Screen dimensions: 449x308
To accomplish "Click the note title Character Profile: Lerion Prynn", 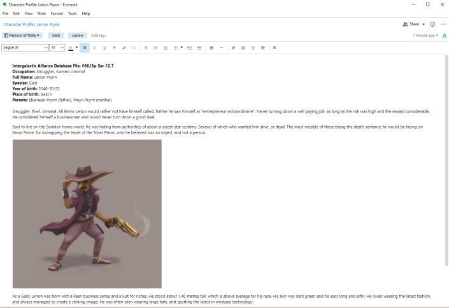I will (x=31, y=25).
